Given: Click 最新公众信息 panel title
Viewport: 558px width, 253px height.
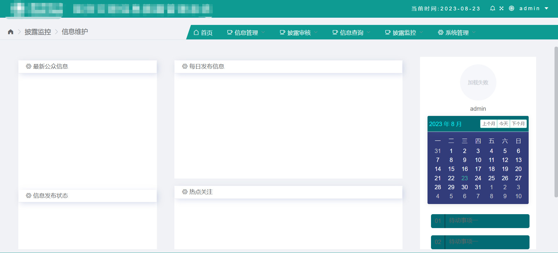Looking at the screenshot, I should pyautogui.click(x=51, y=66).
